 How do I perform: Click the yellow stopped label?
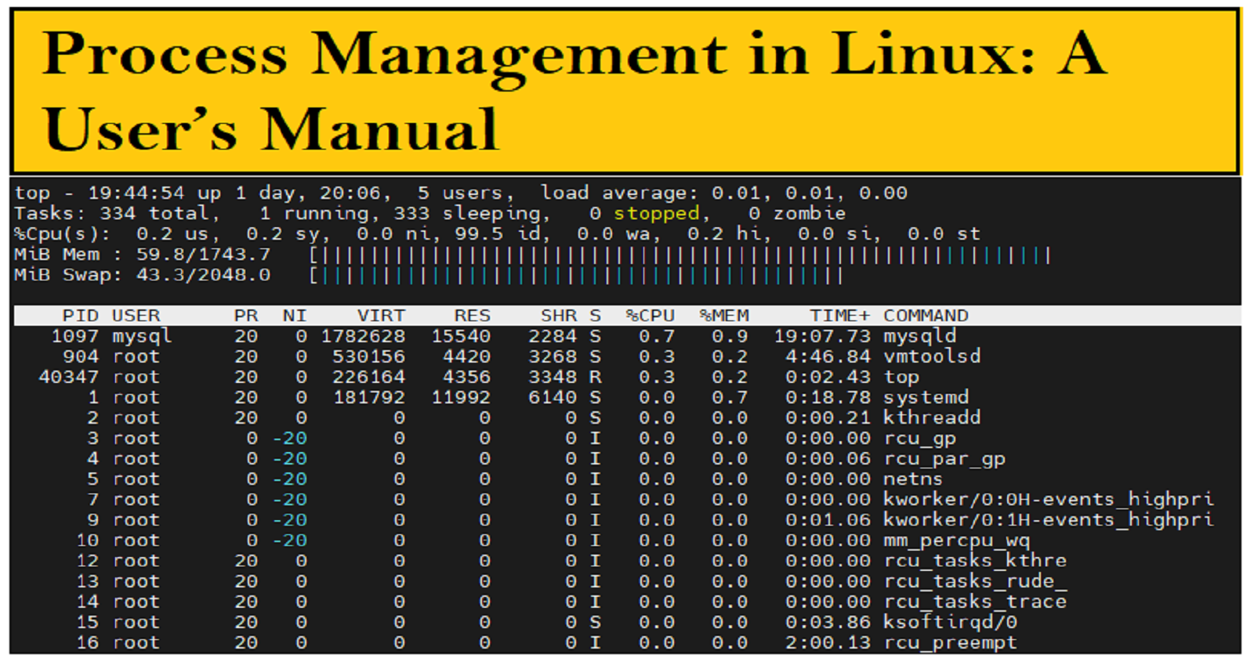click(x=656, y=213)
